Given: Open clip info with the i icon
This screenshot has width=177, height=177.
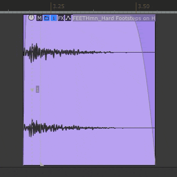Looking at the screenshot, I should point(54,18).
